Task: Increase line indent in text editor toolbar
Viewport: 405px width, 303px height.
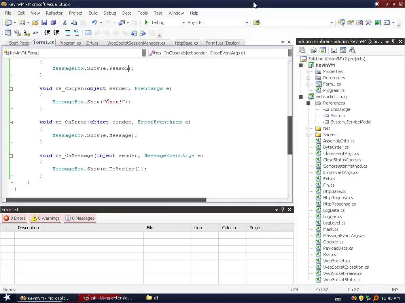Action: tap(56, 33)
